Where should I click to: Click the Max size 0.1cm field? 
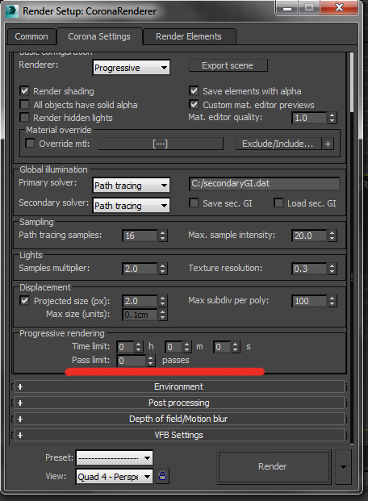click(x=140, y=315)
